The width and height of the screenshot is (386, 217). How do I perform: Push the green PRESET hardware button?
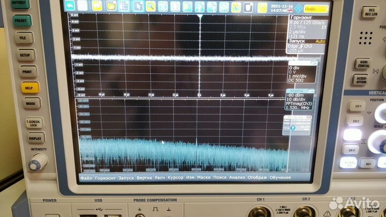(22, 21)
